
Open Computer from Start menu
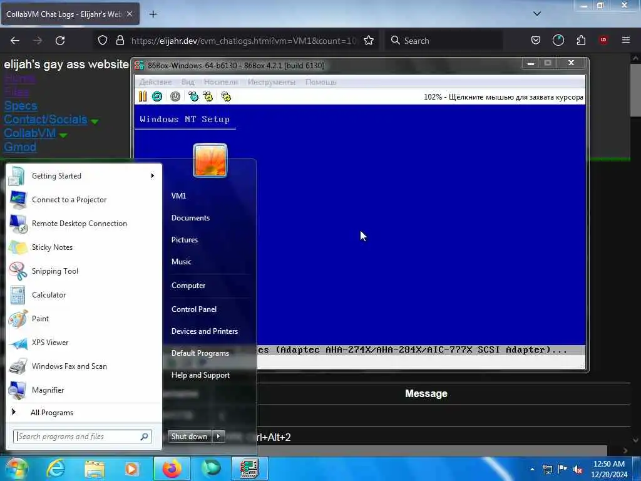click(188, 286)
